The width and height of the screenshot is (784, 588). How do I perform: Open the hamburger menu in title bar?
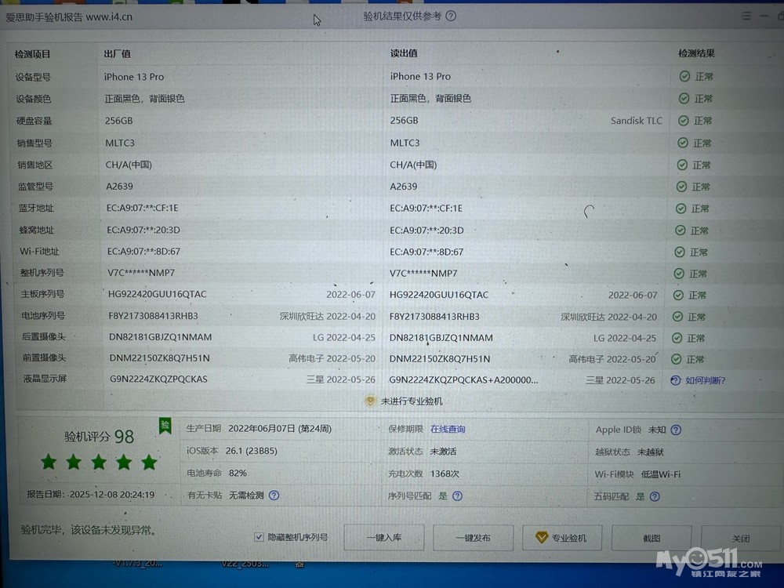click(x=745, y=16)
